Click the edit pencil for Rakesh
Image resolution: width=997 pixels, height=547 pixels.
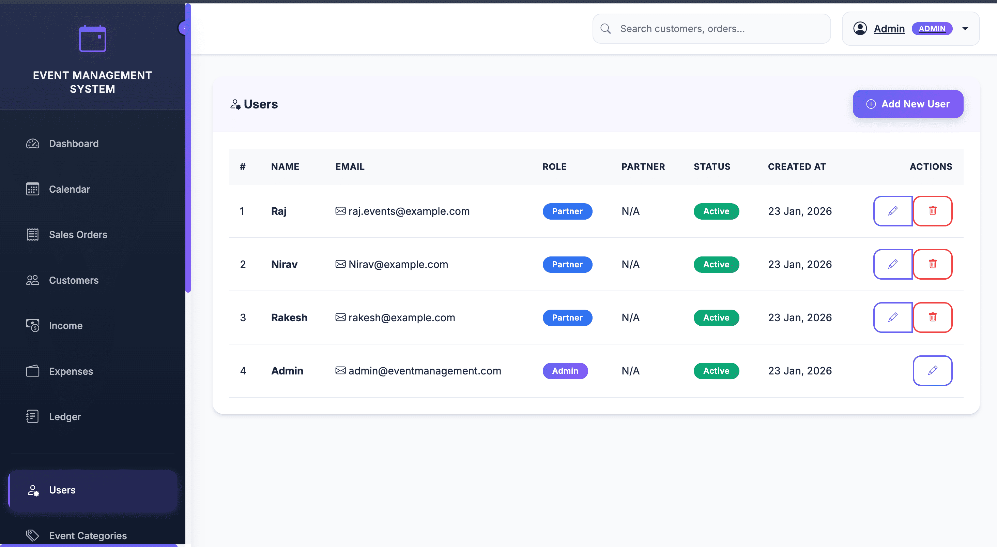point(892,317)
